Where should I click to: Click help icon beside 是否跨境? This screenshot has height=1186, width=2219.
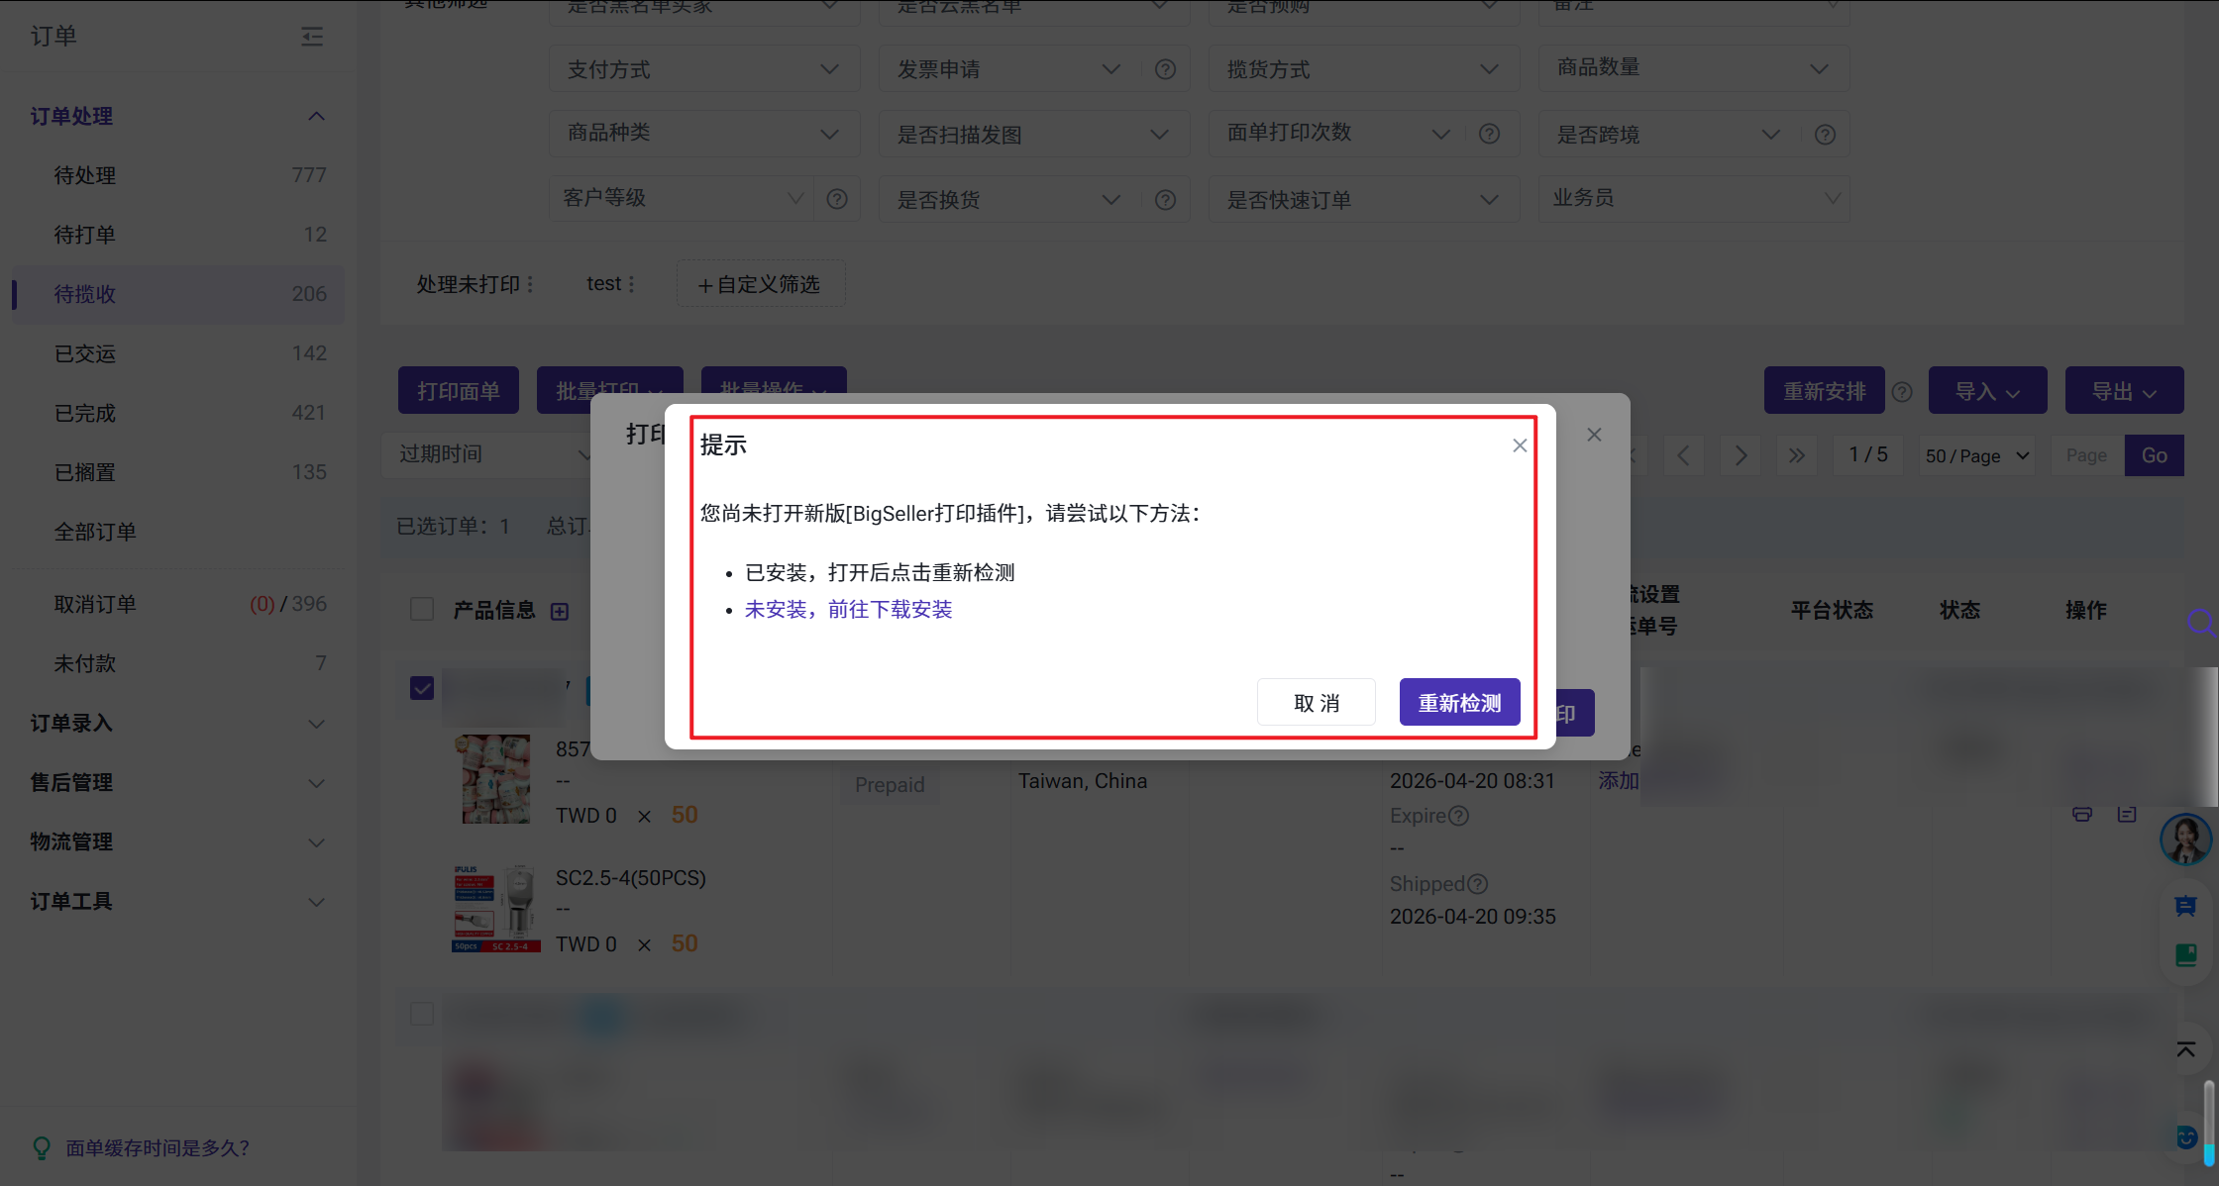click(x=1825, y=135)
